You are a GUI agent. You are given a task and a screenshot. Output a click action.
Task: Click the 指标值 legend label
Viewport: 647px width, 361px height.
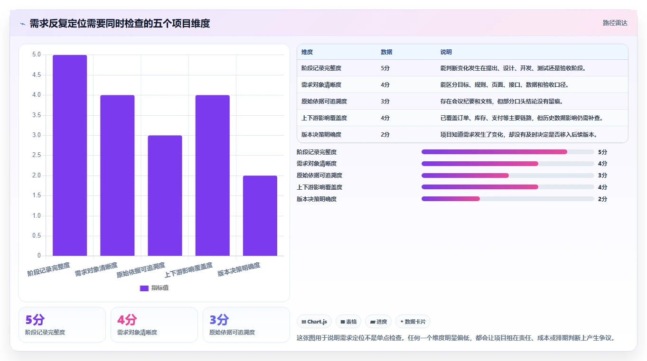coord(159,288)
